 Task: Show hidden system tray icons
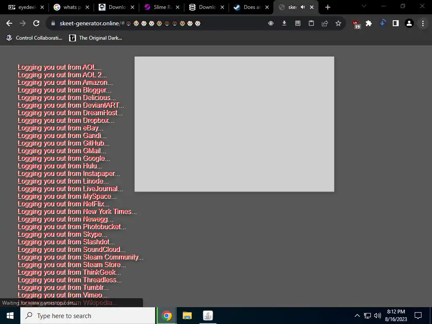[357, 316]
